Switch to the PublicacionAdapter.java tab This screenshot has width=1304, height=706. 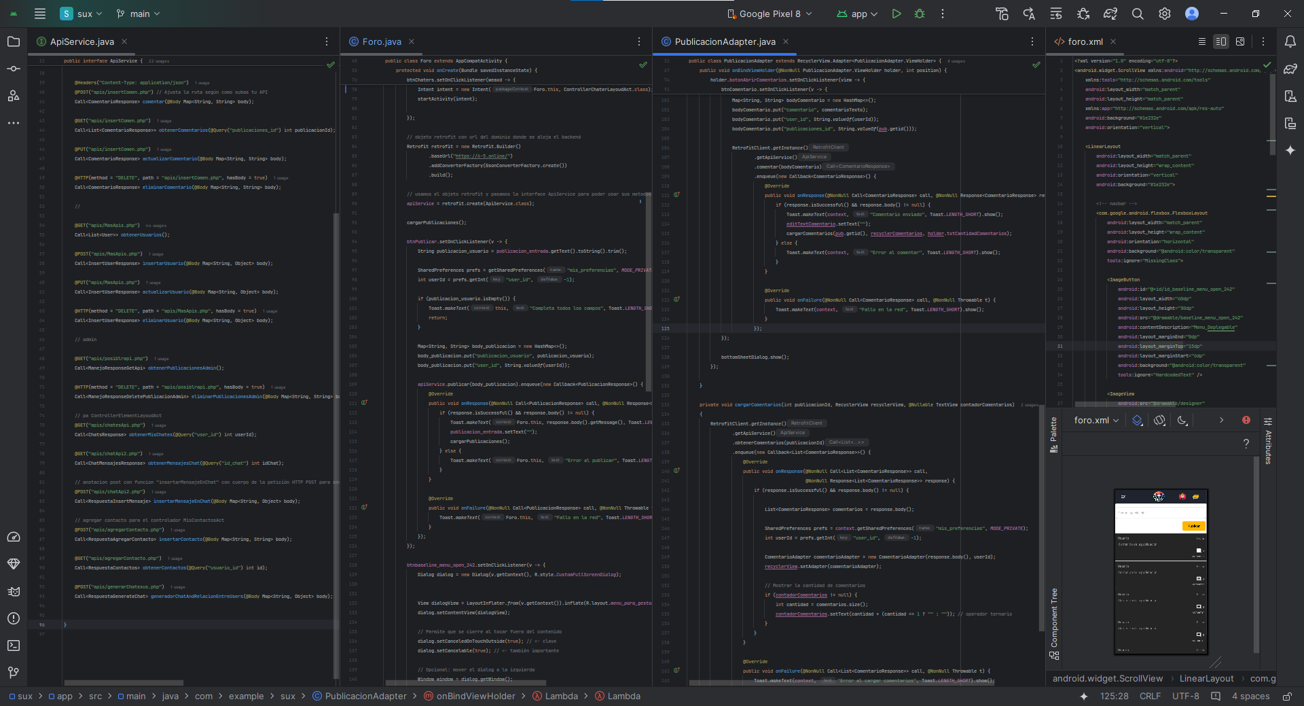tap(725, 41)
